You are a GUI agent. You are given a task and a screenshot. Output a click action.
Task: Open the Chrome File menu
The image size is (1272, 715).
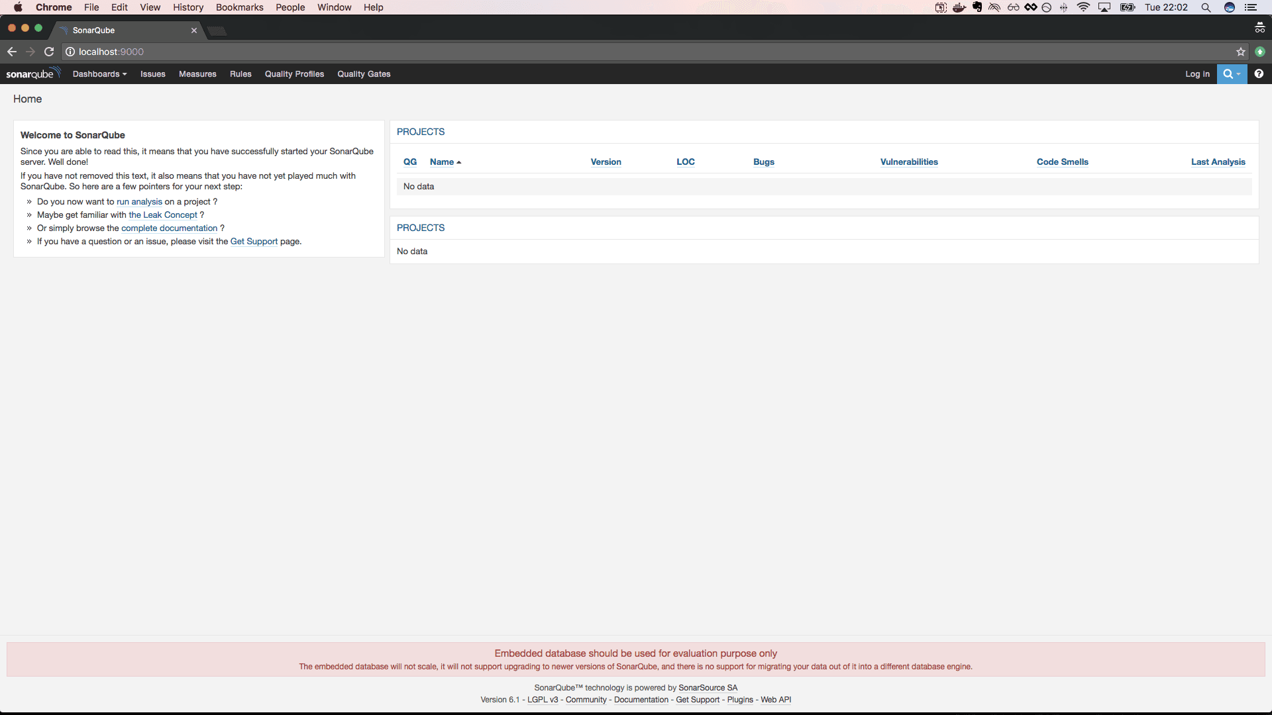coord(91,7)
